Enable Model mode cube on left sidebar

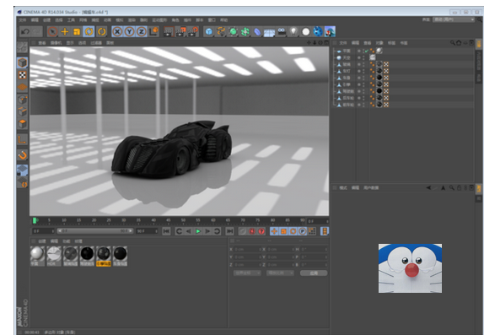tap(22, 62)
